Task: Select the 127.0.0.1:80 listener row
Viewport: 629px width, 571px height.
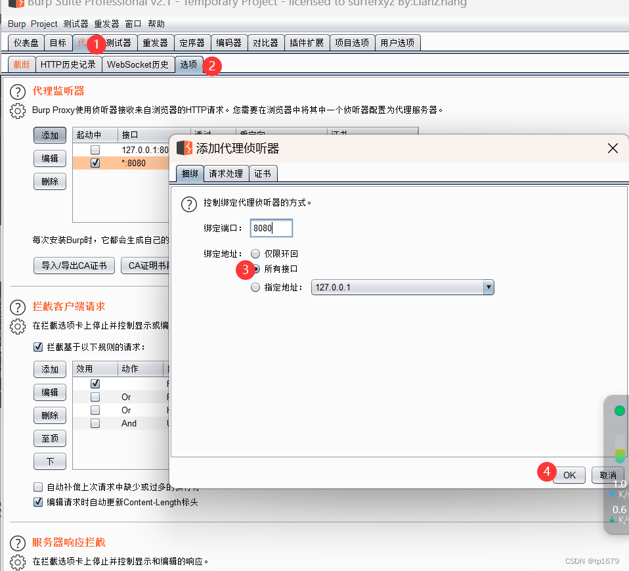Action: (x=121, y=150)
